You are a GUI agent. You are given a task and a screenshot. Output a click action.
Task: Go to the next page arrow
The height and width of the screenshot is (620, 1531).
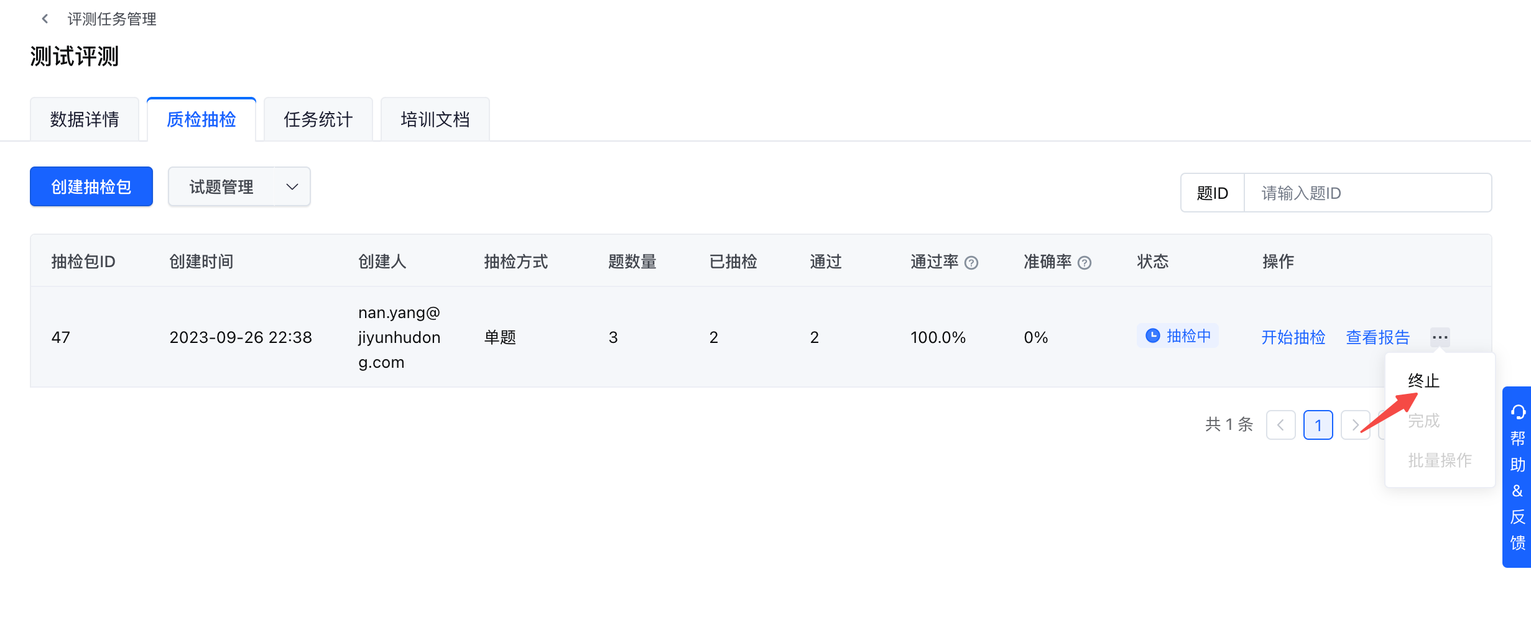[x=1355, y=425]
